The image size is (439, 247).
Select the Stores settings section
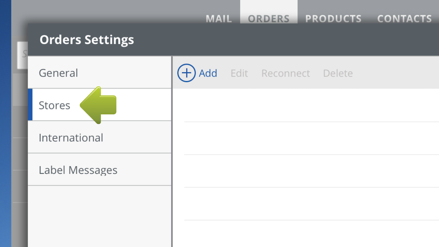[54, 105]
